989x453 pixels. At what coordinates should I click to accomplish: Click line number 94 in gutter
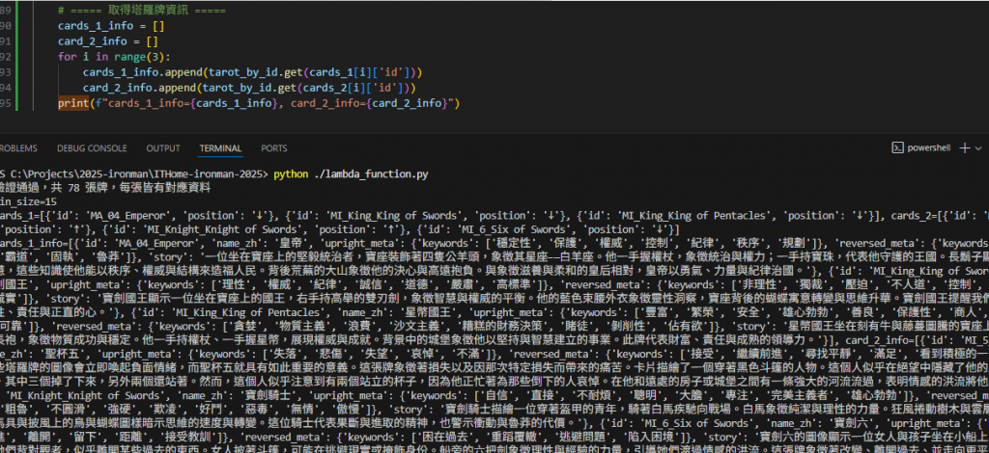[x=6, y=88]
